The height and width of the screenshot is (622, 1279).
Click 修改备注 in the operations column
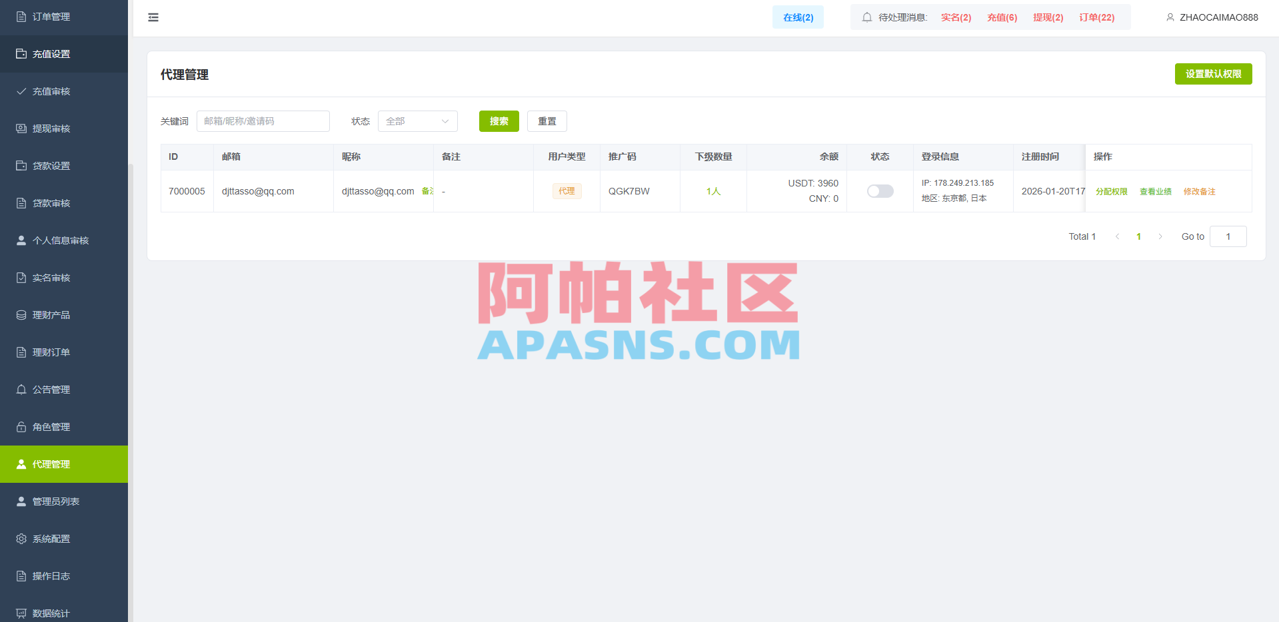point(1200,192)
